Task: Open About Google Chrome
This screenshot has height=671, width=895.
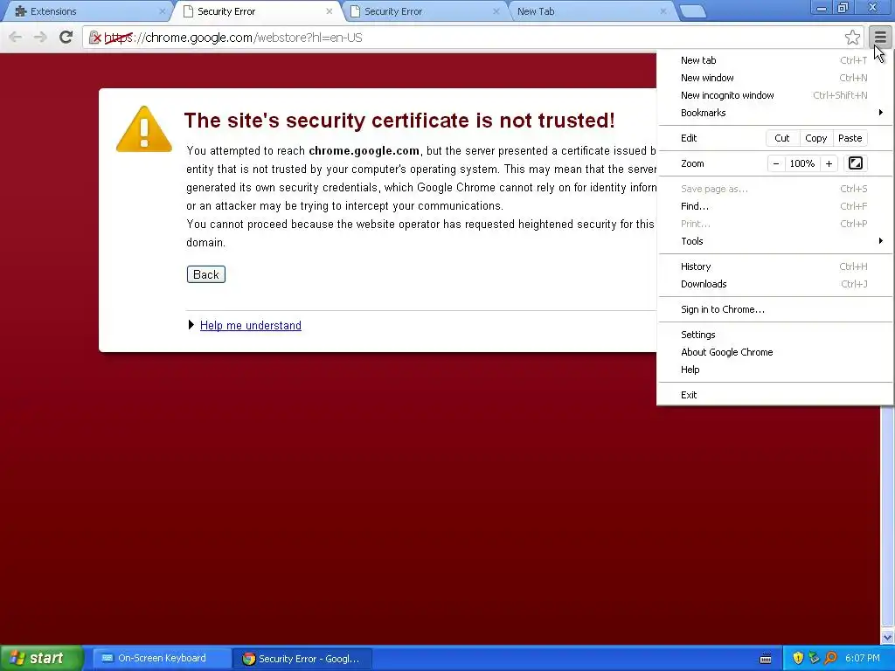Action: pyautogui.click(x=775, y=352)
